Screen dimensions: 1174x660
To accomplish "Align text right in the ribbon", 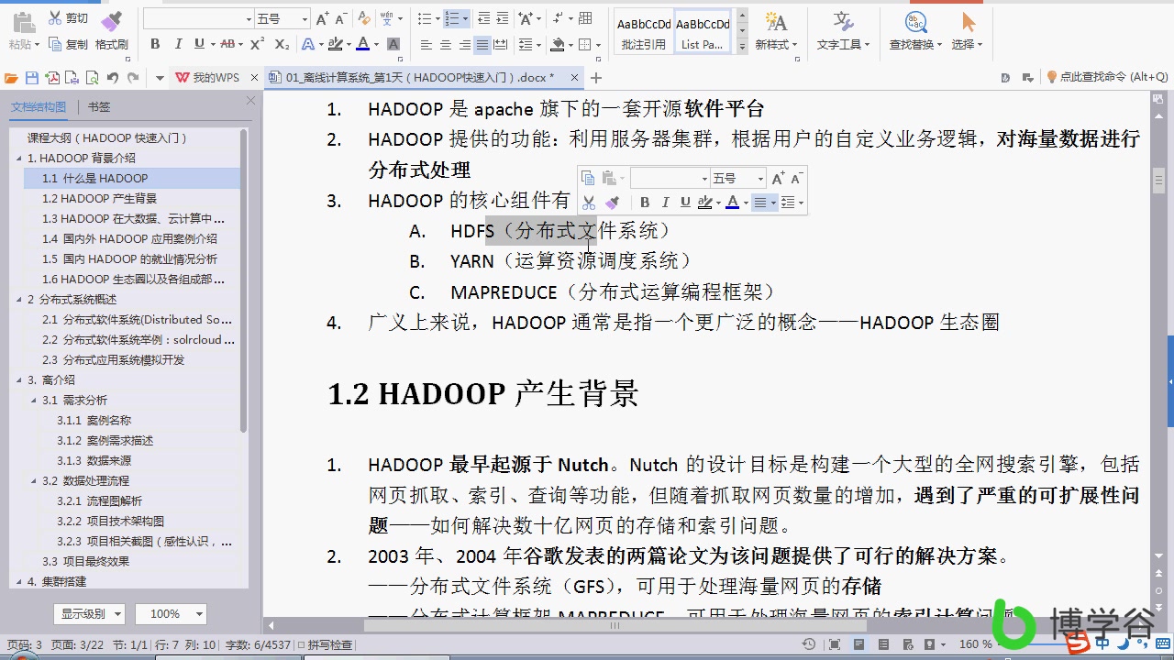I will coord(465,44).
